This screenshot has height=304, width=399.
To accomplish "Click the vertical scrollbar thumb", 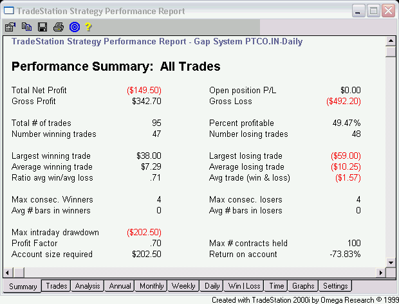I will tap(391, 51).
